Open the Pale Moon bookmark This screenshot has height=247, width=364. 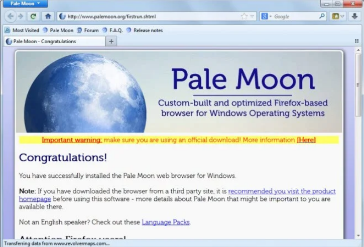pyautogui.click(x=58, y=30)
